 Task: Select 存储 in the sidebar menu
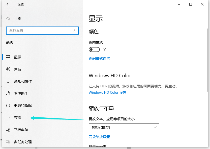(x=18, y=118)
